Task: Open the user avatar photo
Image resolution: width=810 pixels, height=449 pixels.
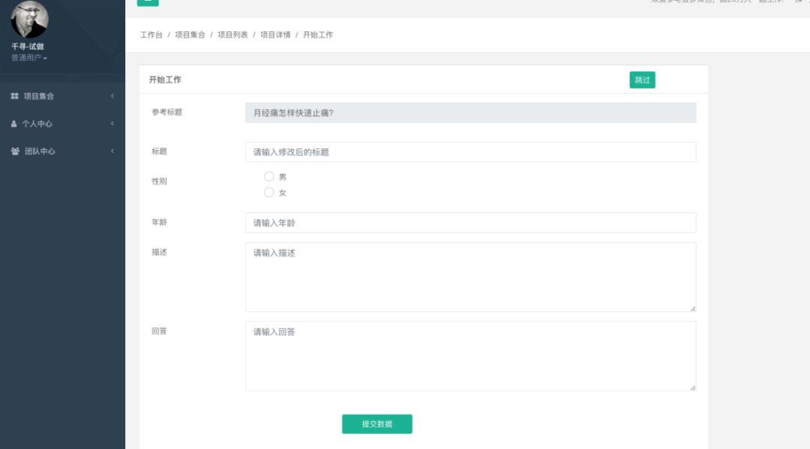Action: click(29, 19)
